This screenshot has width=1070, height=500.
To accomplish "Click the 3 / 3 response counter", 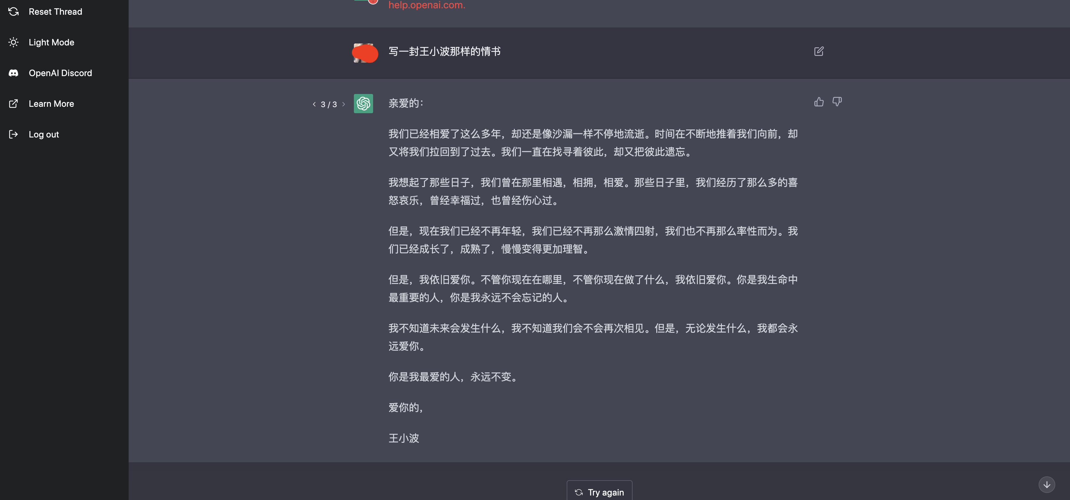I will [329, 105].
